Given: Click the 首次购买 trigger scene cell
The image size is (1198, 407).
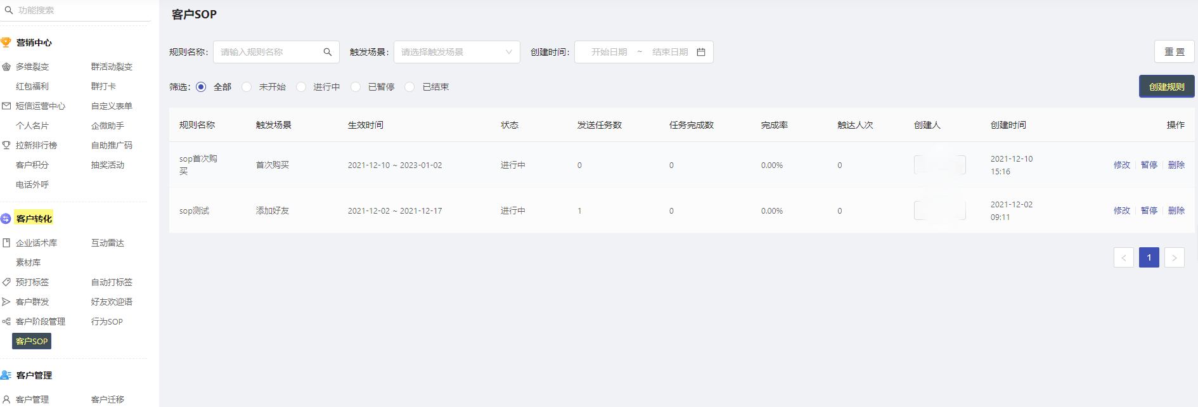Looking at the screenshot, I should tap(273, 165).
